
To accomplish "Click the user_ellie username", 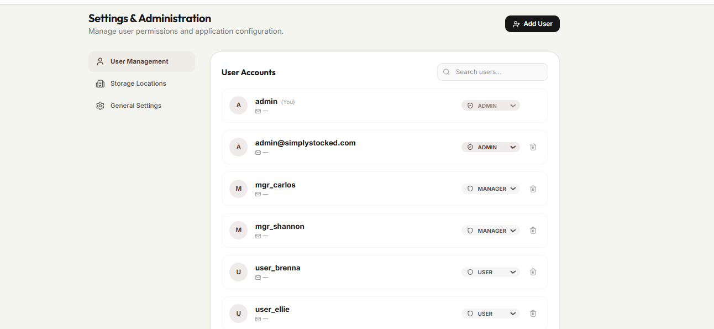I will coord(272,309).
